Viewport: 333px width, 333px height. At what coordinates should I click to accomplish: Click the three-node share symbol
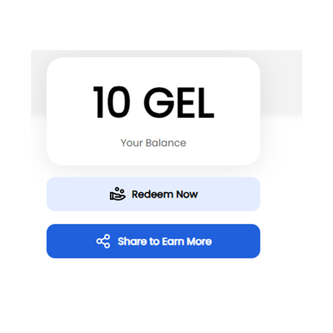click(103, 241)
